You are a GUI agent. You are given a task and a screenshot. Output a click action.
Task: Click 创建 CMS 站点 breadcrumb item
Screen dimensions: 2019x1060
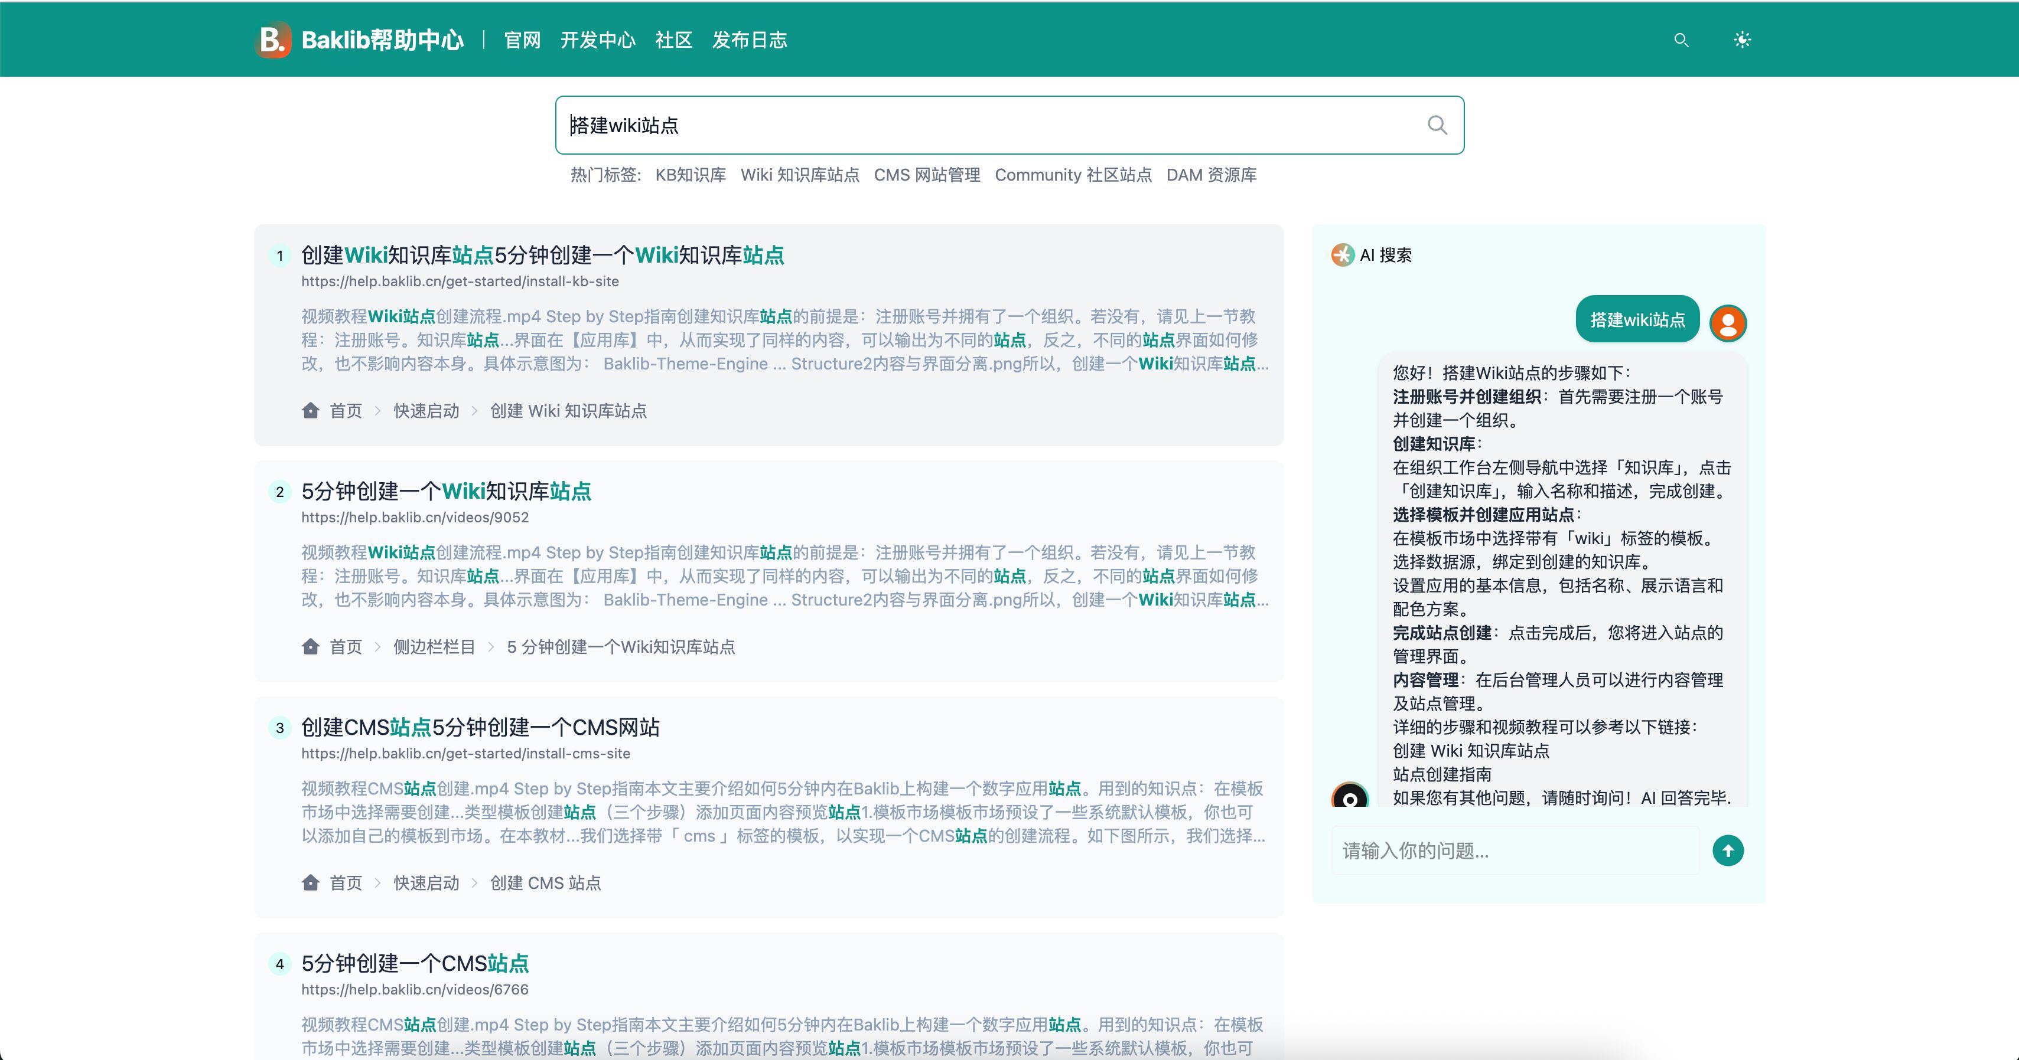pyautogui.click(x=545, y=882)
